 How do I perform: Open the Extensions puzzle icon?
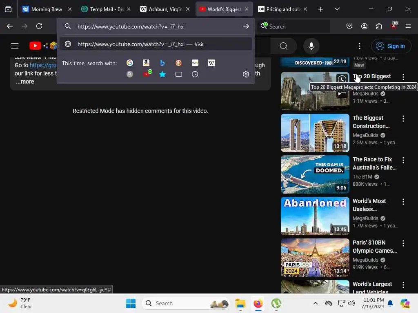pyautogui.click(x=379, y=26)
